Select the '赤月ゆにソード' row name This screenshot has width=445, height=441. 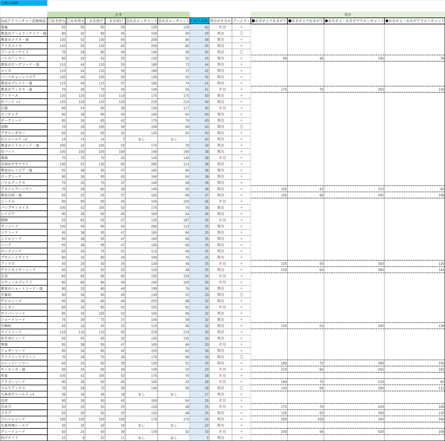click(x=24, y=338)
